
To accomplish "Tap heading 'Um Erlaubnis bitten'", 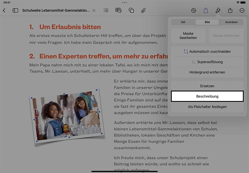I will (x=70, y=27).
